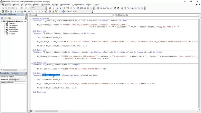Click the Parameter Info icon
This screenshot has height=113, width=201.
107,8
